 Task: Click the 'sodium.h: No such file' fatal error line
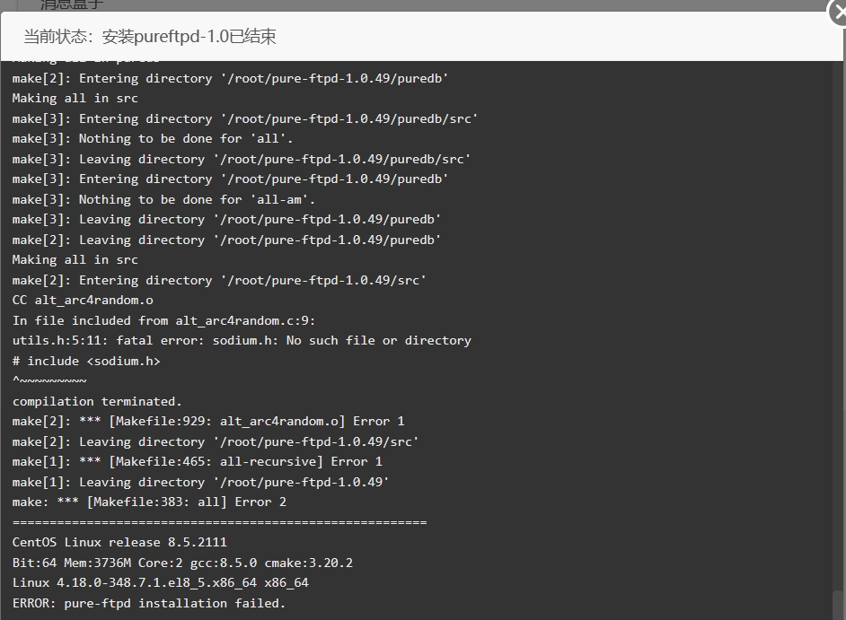point(242,341)
